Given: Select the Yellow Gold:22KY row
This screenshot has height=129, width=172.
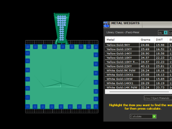Looking at the screenshot, I should pos(138,66).
